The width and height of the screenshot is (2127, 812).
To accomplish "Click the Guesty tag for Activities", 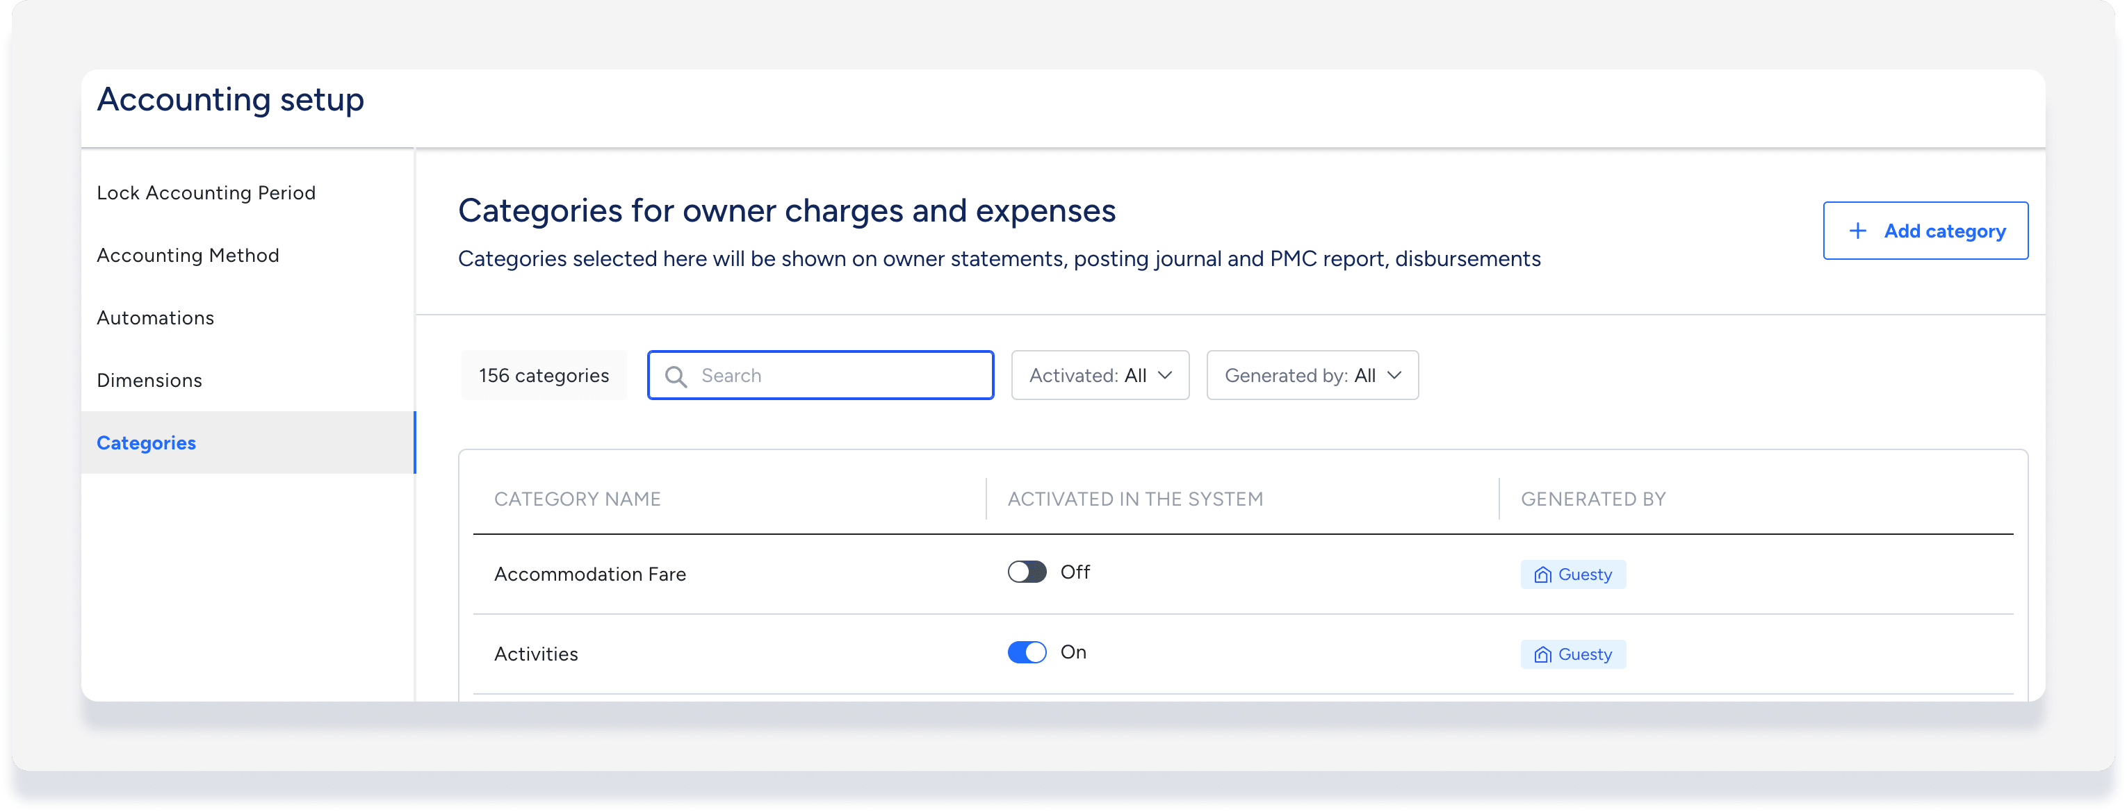I will [1573, 654].
